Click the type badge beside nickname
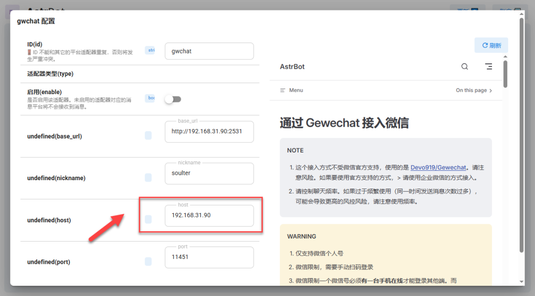The height and width of the screenshot is (296, 535). [x=148, y=177]
